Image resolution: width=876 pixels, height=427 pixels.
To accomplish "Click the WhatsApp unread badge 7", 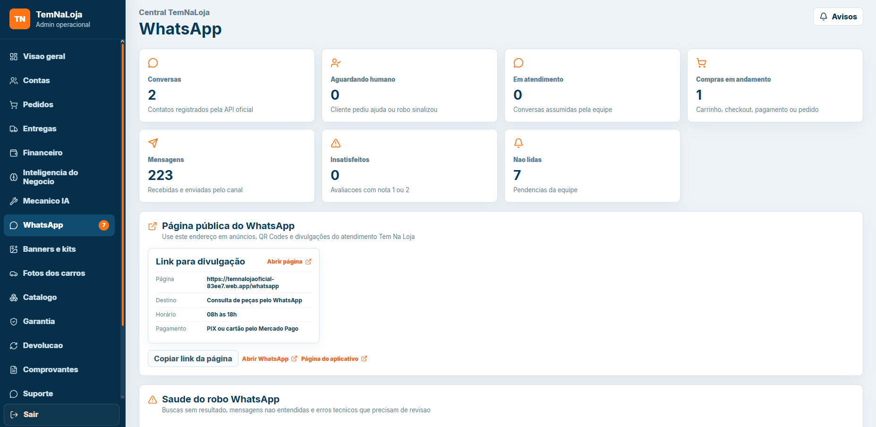I will pos(104,225).
